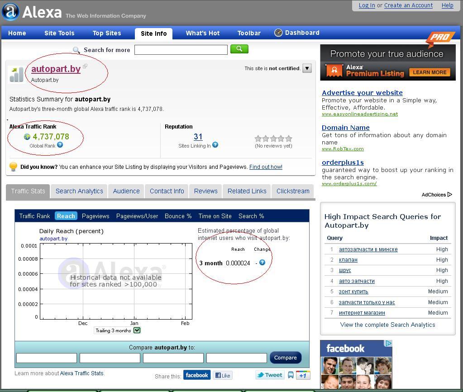Click query зонт купить
Viewport: 463px width, 392px height.
(353, 292)
